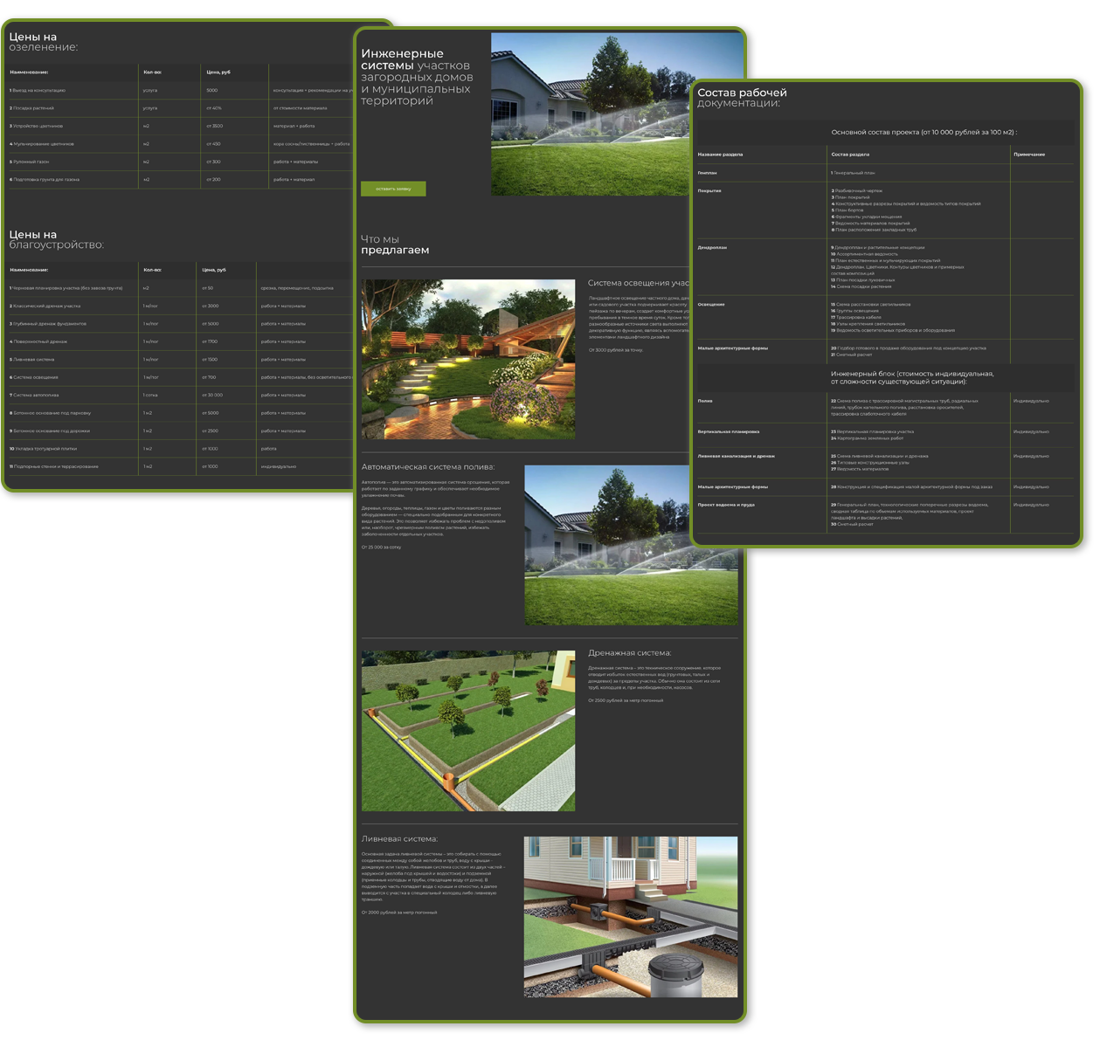Click the «Система освещения» section heading
Viewport: 1100px width, 1047px height.
pyautogui.click(x=638, y=283)
